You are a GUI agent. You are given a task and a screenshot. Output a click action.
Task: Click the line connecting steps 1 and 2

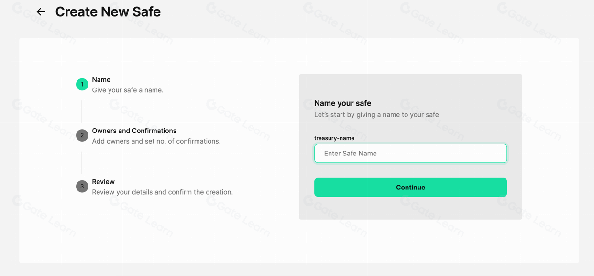click(82, 110)
